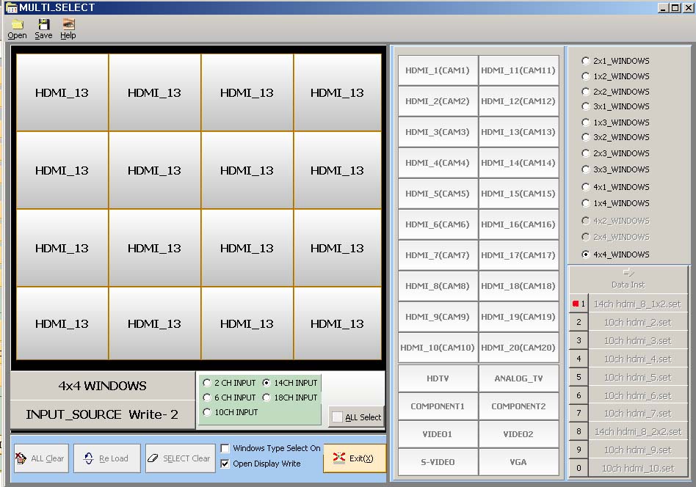This screenshot has height=487, width=696.
Task: Click preset slot number 3
Action: 579,340
